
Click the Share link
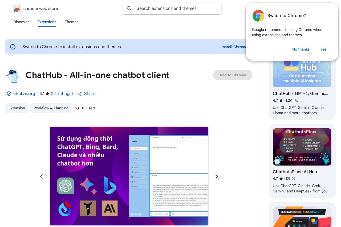click(90, 94)
